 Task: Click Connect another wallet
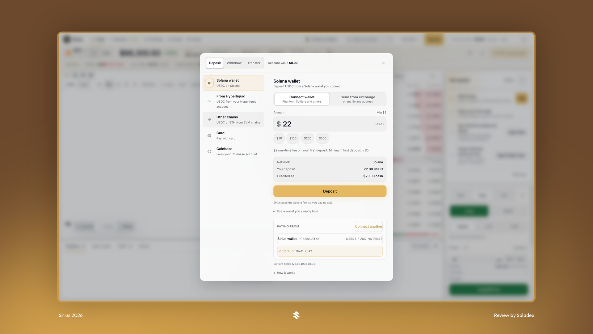click(x=368, y=226)
